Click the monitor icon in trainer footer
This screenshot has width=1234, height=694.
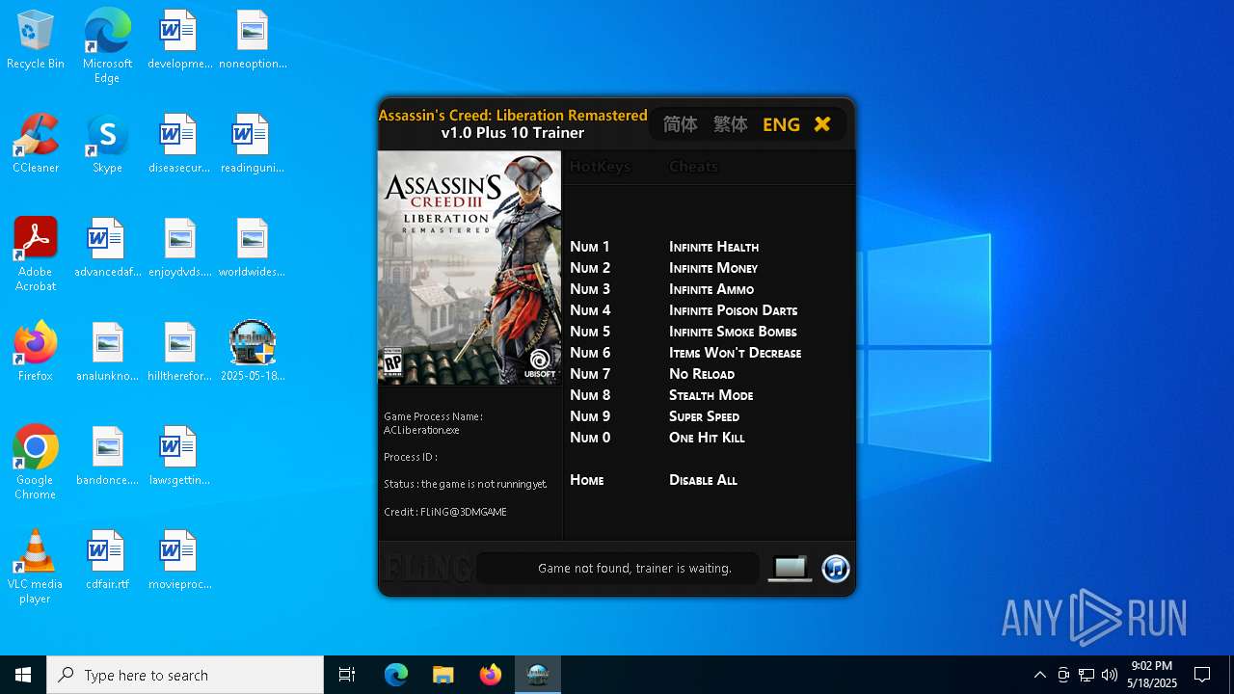click(x=790, y=569)
